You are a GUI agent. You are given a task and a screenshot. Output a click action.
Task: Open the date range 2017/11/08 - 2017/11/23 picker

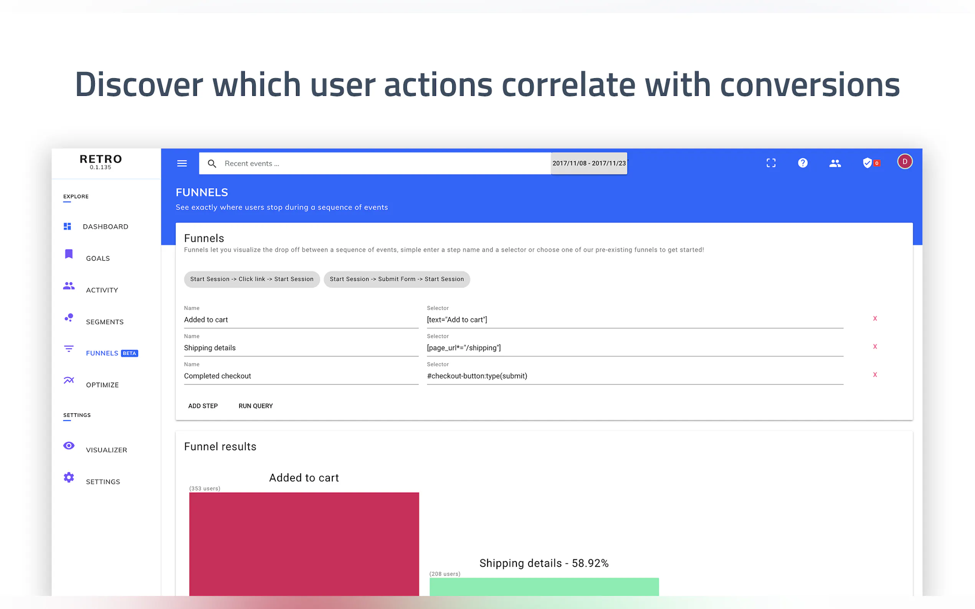click(x=588, y=163)
